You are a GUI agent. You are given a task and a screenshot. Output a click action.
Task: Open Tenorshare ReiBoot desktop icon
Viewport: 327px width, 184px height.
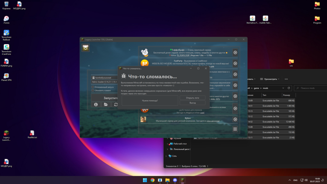tap(6, 35)
